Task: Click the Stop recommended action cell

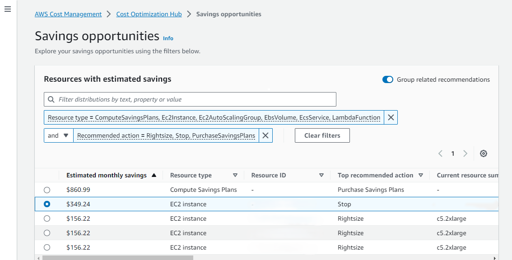Action: 344,204
